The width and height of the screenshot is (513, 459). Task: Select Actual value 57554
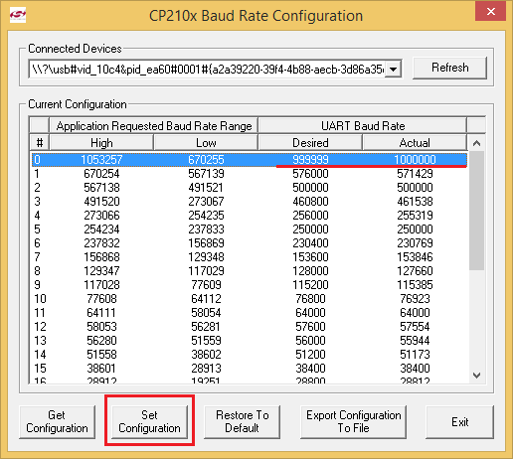tap(415, 327)
